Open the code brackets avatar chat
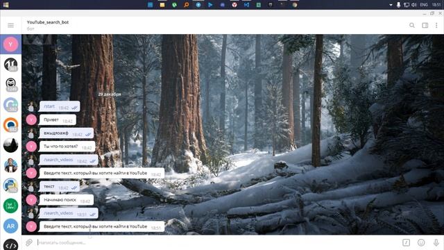This screenshot has width=444, height=250. [x=11, y=244]
